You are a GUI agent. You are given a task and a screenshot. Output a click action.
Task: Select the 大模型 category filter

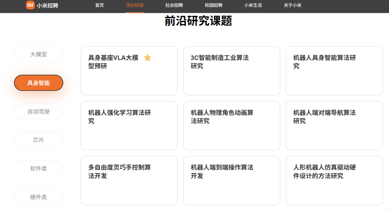point(39,54)
